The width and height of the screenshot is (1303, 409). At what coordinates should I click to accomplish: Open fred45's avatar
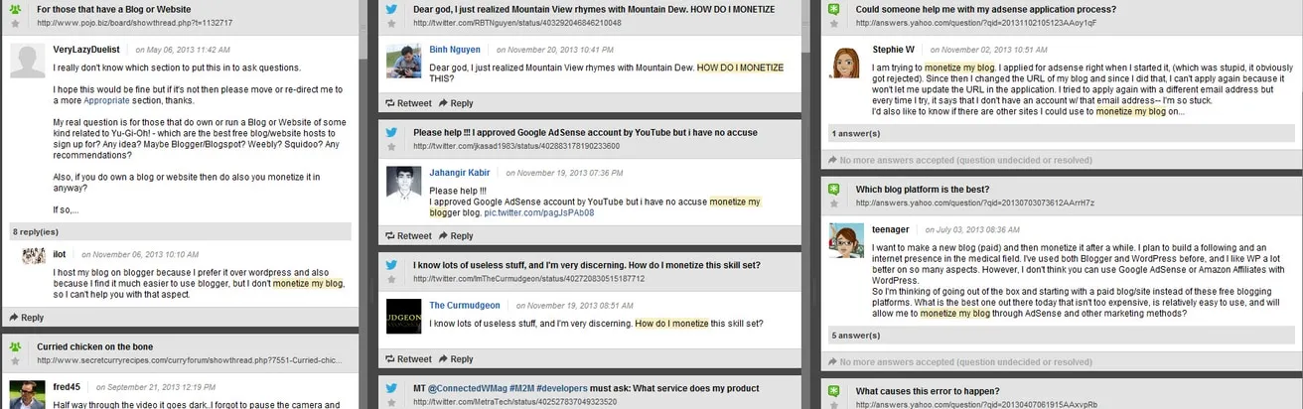click(x=26, y=395)
